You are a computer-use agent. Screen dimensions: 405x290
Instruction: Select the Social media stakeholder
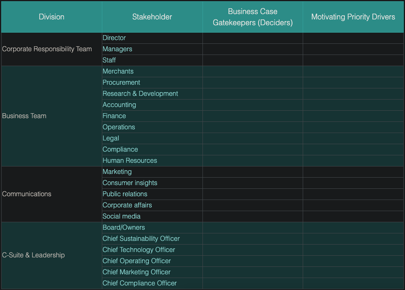coord(122,216)
